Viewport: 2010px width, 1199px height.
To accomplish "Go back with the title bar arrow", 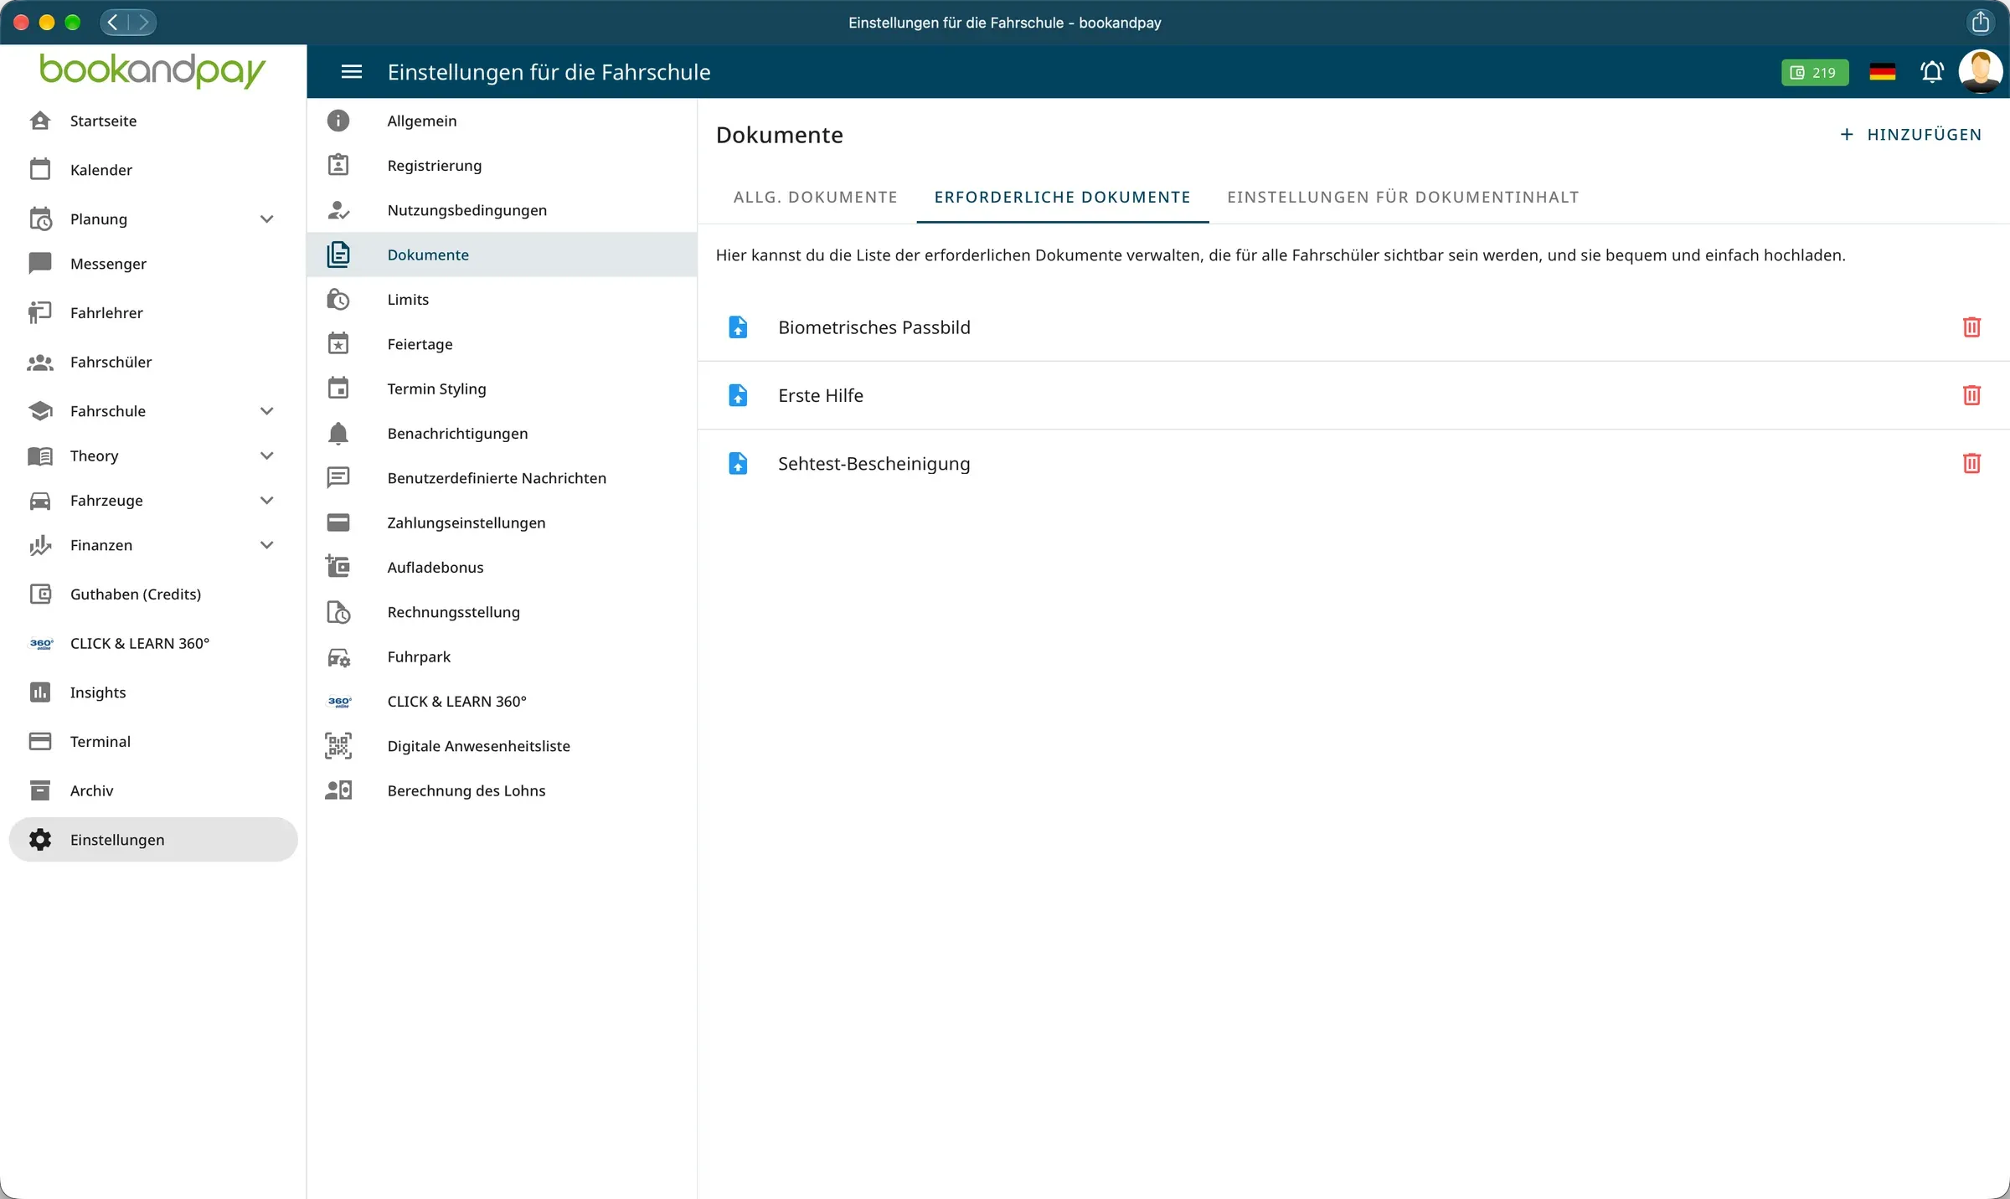I will point(114,22).
